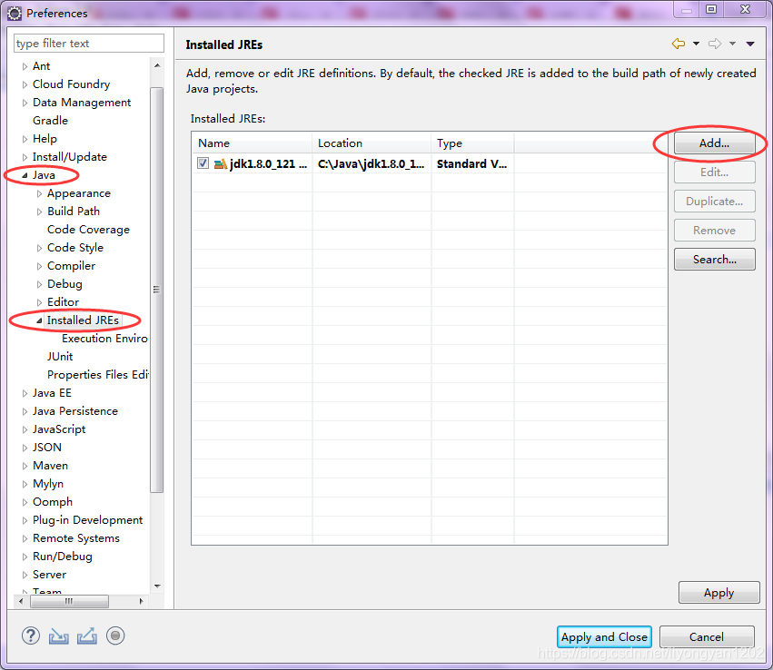Click the C:\Java\jdk1.8.0_1... location cell
The image size is (773, 670).
372,163
